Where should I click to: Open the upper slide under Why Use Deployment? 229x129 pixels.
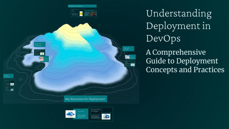tap(10, 83)
